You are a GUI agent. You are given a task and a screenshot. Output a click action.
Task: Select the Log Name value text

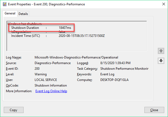76,57
